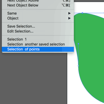Click the vertical blue direction handle line

(x=78, y=55)
